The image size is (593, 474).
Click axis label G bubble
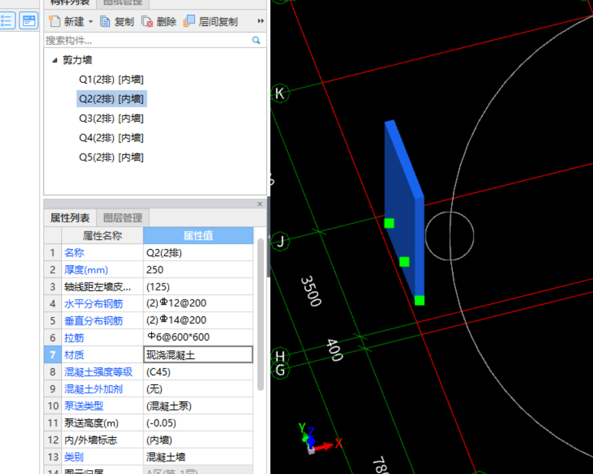click(280, 370)
